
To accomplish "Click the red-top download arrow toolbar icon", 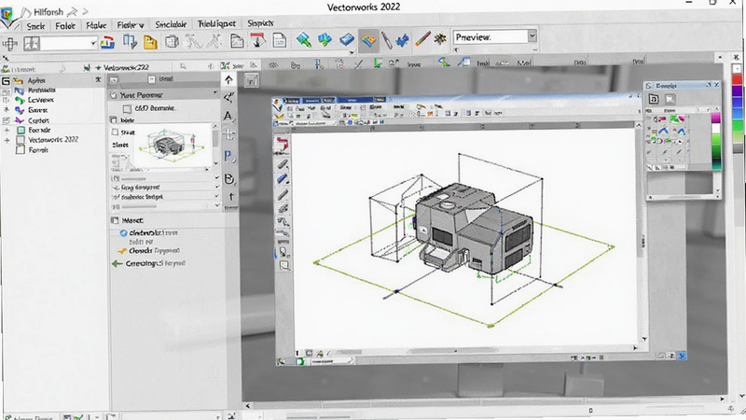I will point(257,40).
